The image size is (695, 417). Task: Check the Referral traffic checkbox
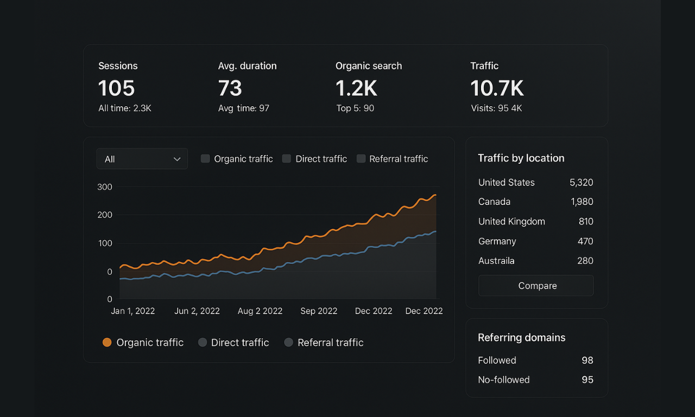(361, 159)
